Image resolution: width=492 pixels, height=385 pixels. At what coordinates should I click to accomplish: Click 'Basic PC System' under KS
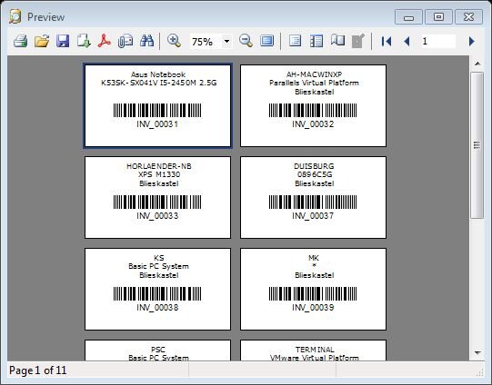(x=159, y=266)
